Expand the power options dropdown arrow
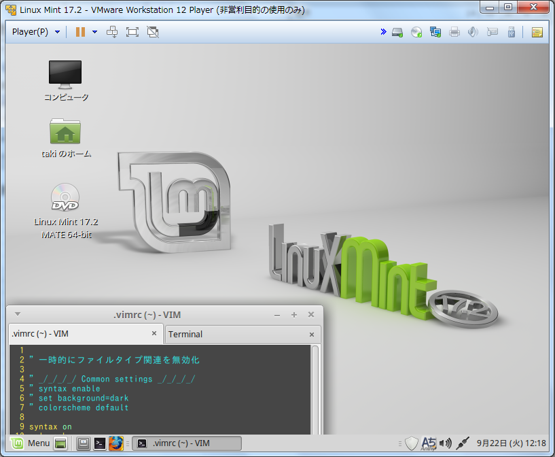 (95, 32)
